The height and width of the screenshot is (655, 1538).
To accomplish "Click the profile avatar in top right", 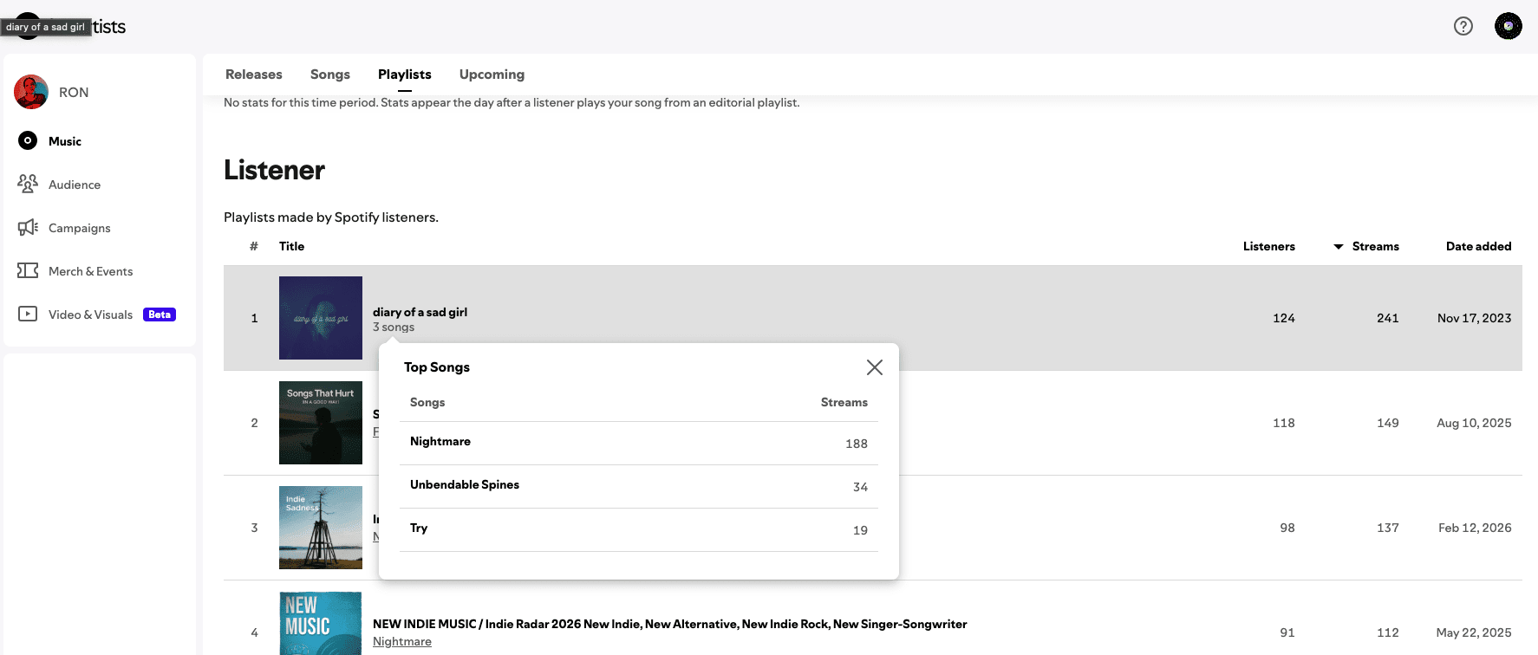I will (x=1509, y=26).
